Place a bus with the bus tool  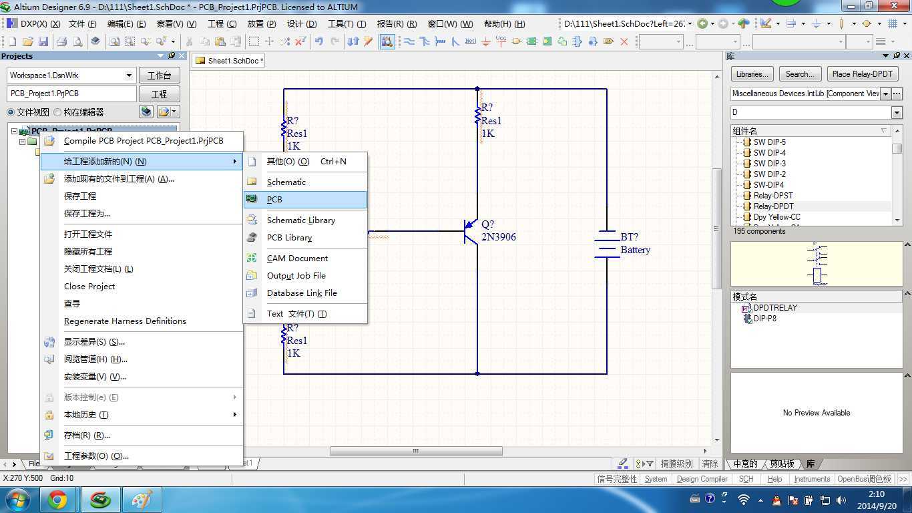tap(425, 41)
